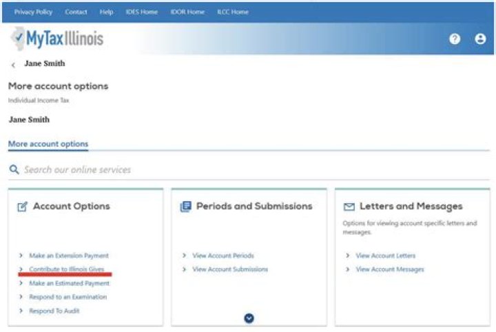The image size is (496, 332).
Task: Click the MyTax Illinois logo
Action: [57, 39]
